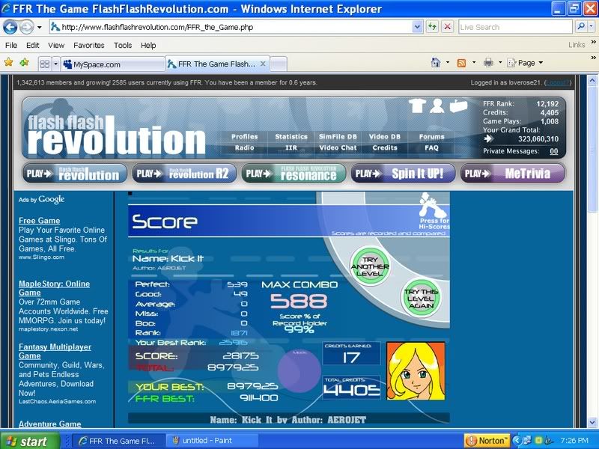Click the Refresh page icon

pos(433,27)
